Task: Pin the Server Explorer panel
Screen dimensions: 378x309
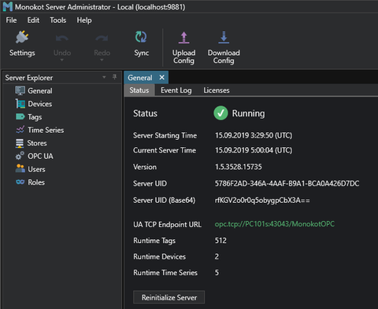Action: pos(114,77)
